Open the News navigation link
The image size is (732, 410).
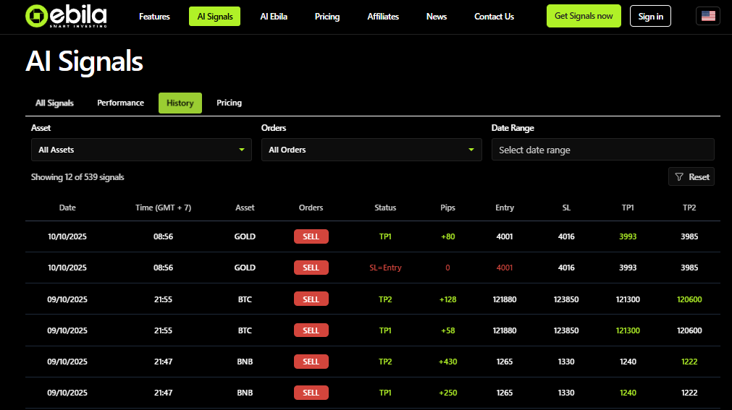(437, 17)
